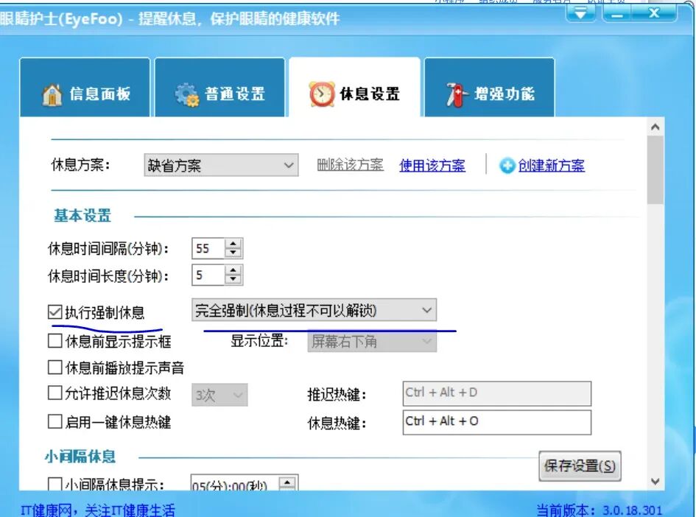This screenshot has height=517, width=696.
Task: Open the 信息面板 tab
Action: [85, 88]
